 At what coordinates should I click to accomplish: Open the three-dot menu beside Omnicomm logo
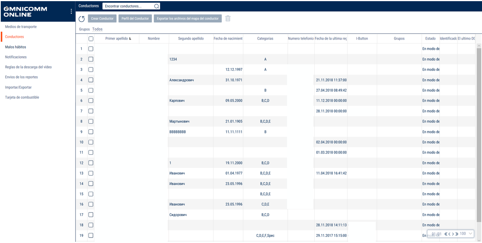(x=71, y=12)
